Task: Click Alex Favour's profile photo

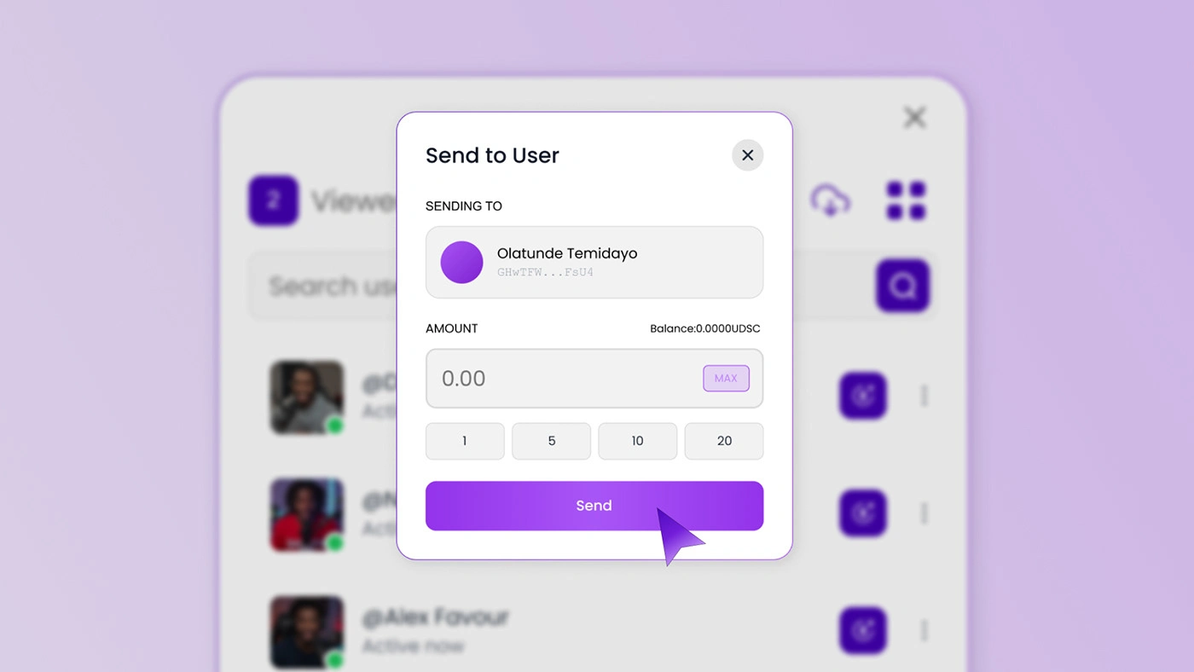Action: point(306,631)
